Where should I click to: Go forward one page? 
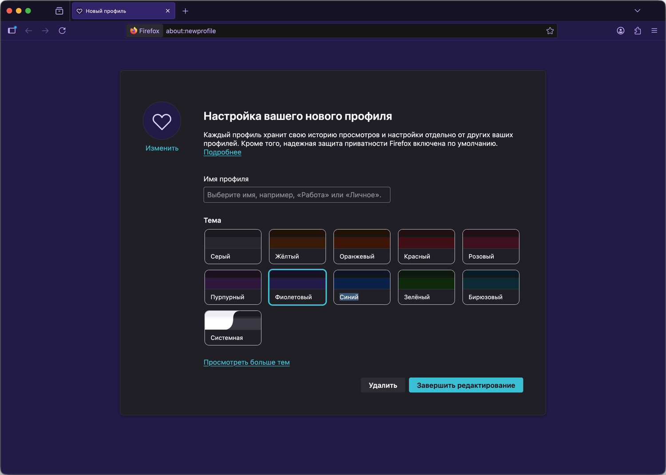[45, 31]
